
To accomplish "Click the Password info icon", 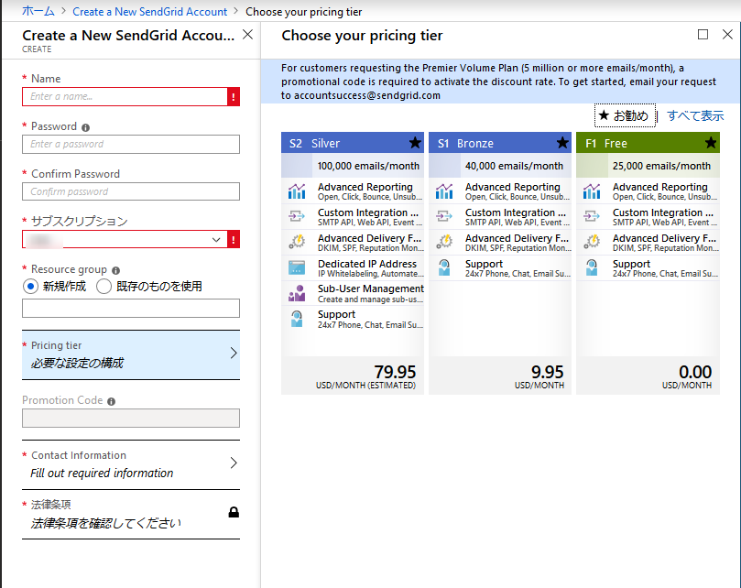I will click(x=85, y=127).
